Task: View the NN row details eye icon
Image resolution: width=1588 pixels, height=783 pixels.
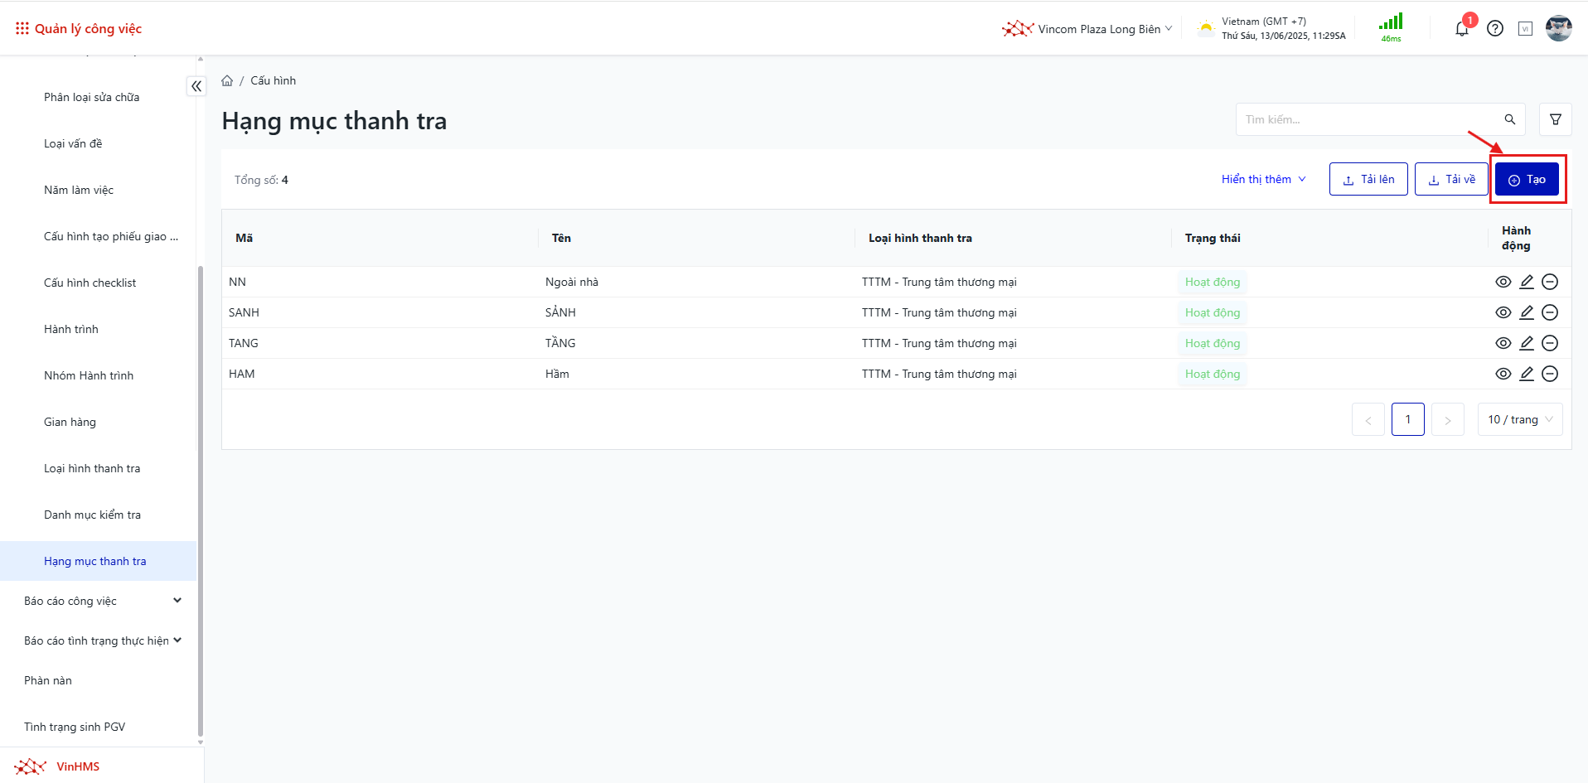Action: point(1503,282)
